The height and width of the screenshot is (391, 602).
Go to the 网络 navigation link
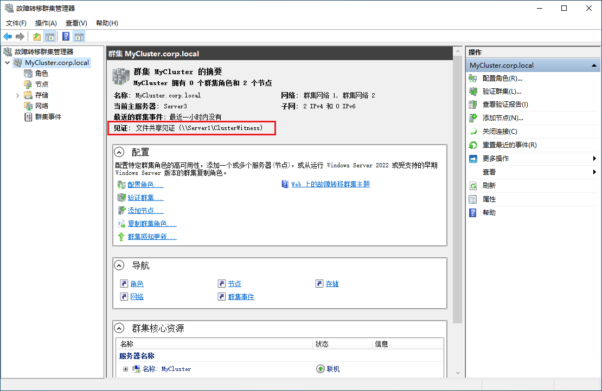click(137, 297)
